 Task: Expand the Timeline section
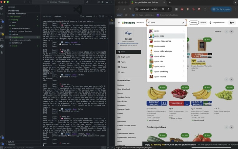tap(11, 145)
